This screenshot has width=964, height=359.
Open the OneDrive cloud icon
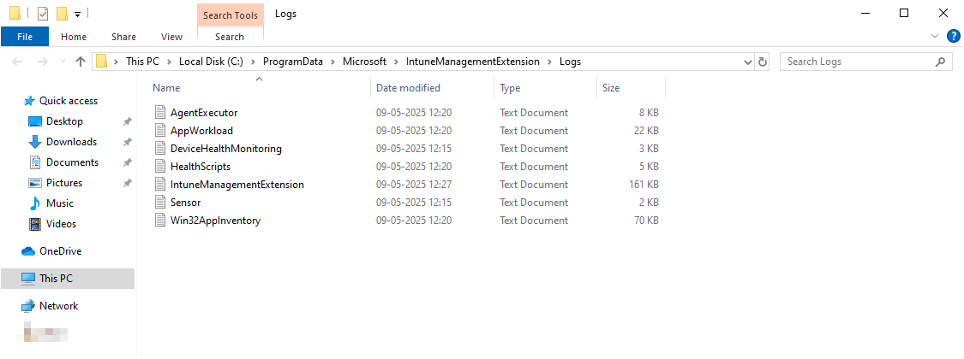pyautogui.click(x=28, y=251)
